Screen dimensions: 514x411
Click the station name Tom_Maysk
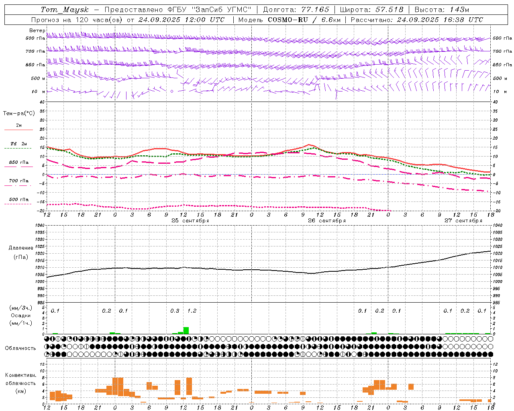click(x=65, y=10)
